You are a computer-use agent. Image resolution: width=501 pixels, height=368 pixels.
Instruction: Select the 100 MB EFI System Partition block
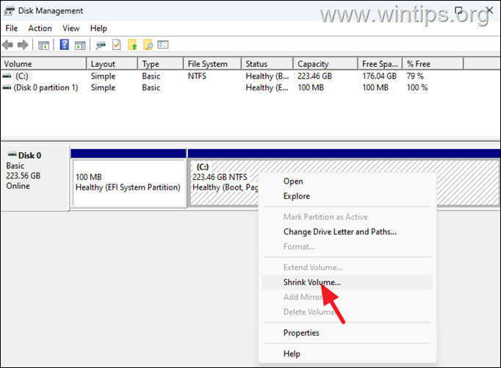coord(128,182)
